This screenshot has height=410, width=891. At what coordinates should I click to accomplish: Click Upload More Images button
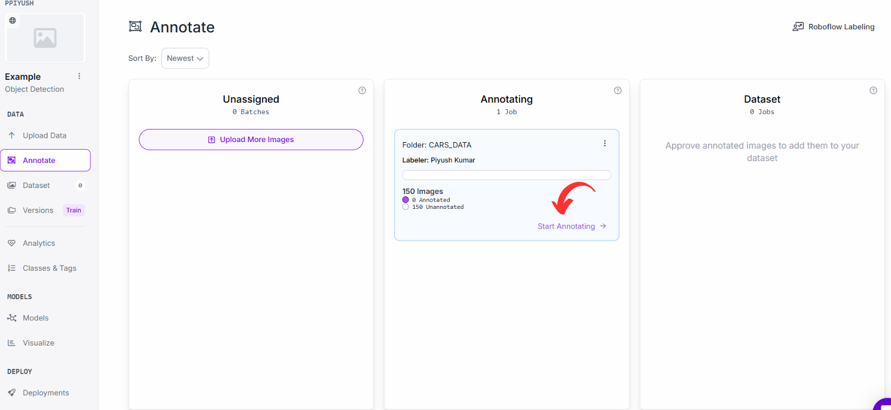[x=251, y=140]
